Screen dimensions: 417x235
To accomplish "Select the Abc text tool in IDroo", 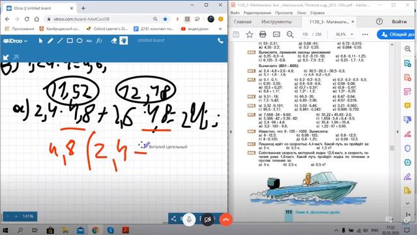I will [89, 40].
